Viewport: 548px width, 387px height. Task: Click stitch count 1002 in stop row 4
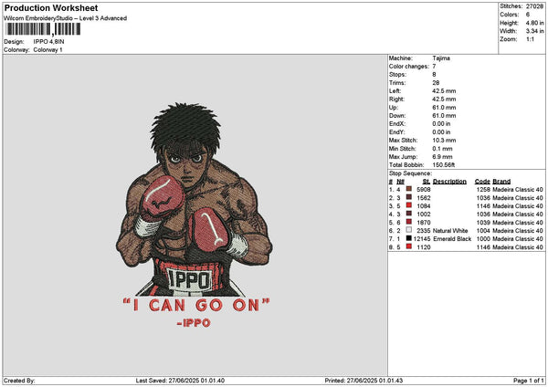[424, 214]
